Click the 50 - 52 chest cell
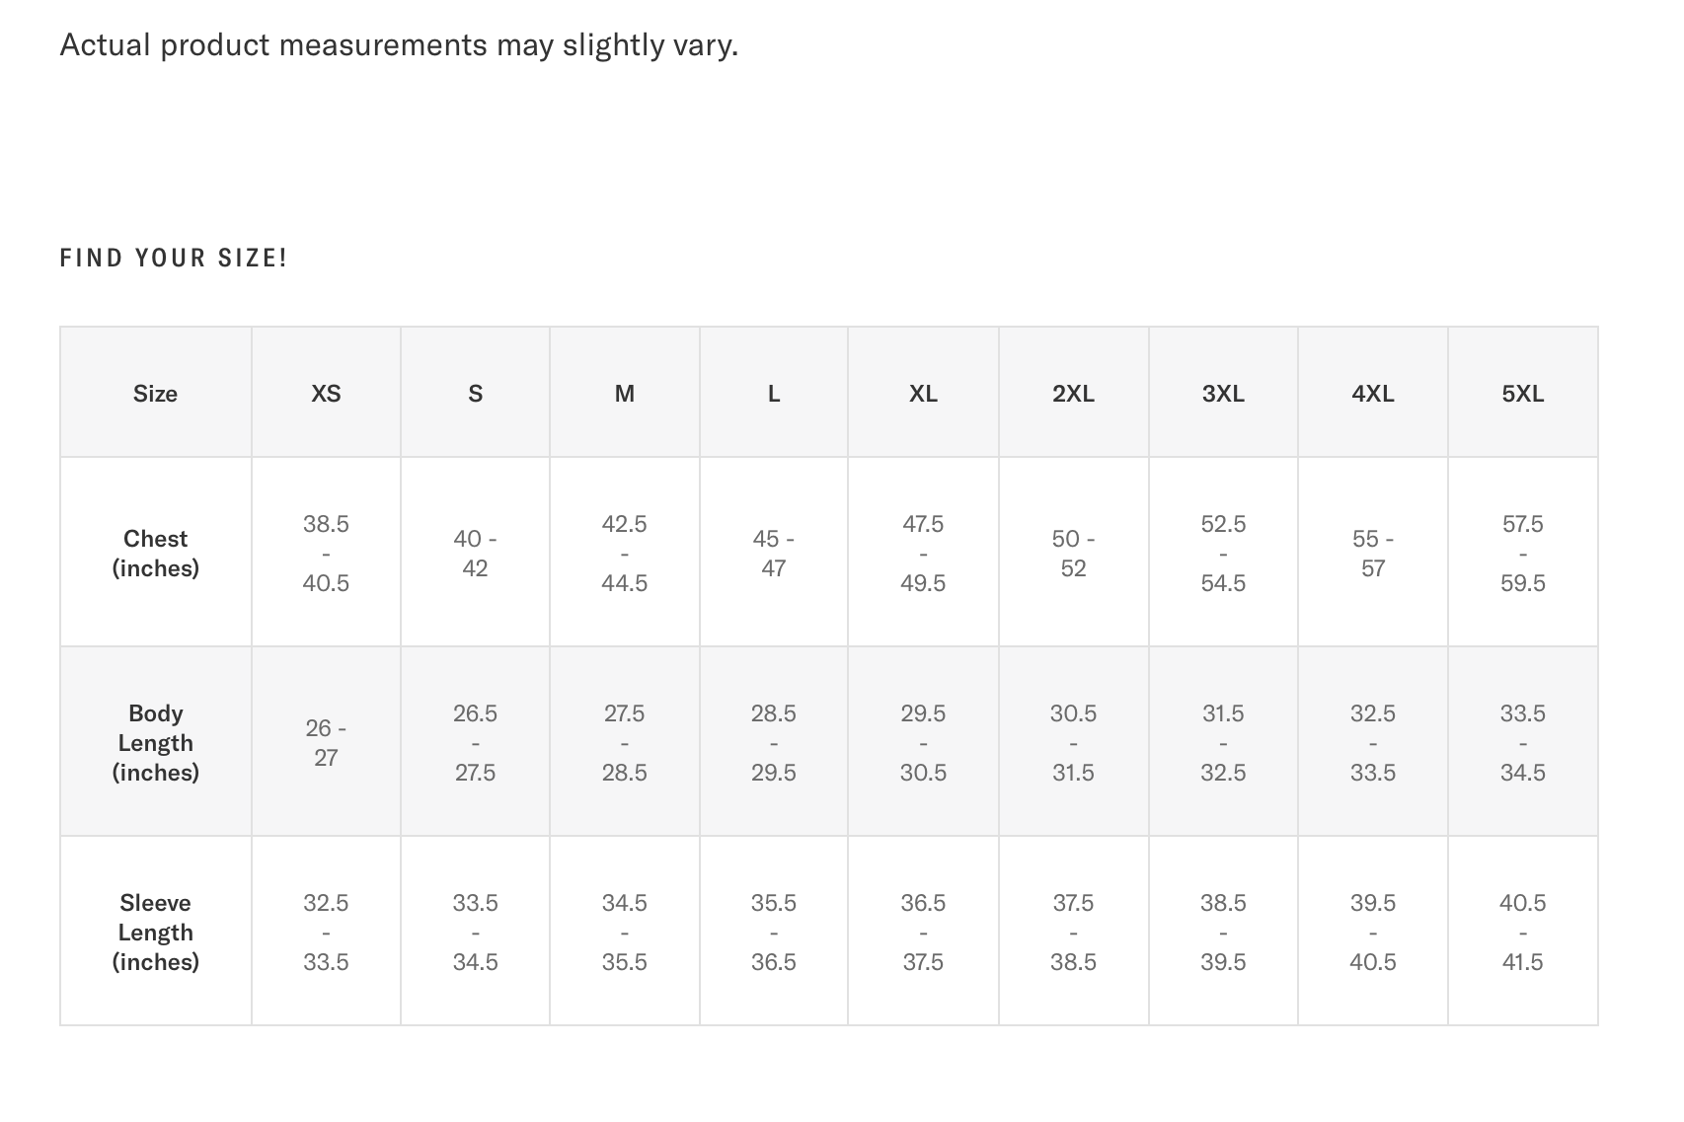The image size is (1684, 1122). pyautogui.click(x=1073, y=553)
